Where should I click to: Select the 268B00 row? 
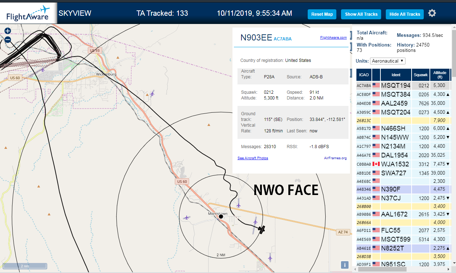(x=403, y=206)
